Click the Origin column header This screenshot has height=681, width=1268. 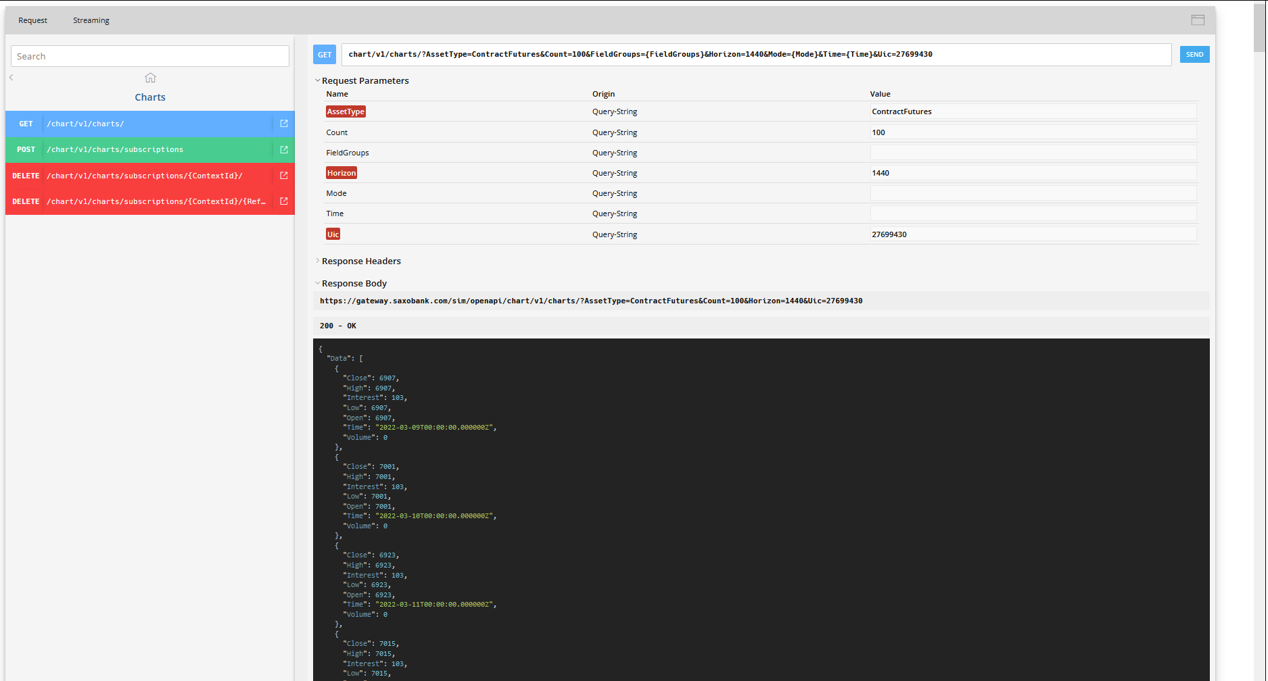(603, 94)
